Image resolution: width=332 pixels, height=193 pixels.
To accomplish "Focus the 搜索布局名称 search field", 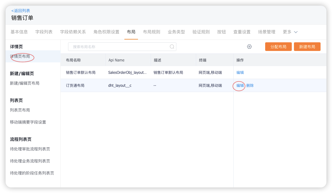I will click(122, 47).
